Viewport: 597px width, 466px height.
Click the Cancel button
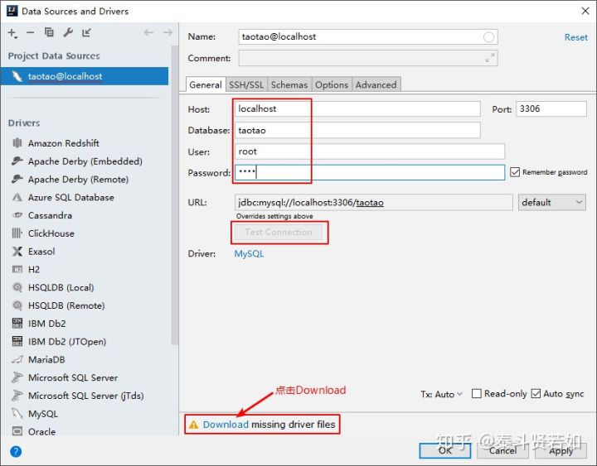pos(502,451)
